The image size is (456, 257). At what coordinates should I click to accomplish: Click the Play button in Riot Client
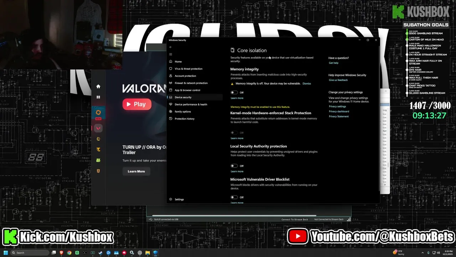pos(137,104)
